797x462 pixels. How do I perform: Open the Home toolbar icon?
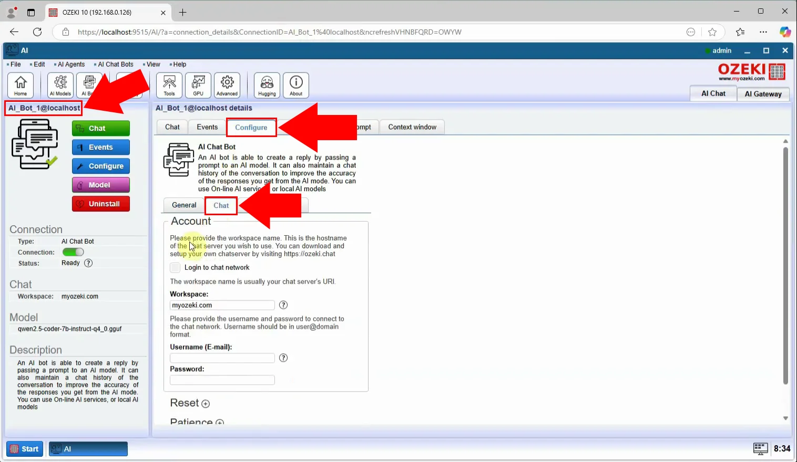21,85
